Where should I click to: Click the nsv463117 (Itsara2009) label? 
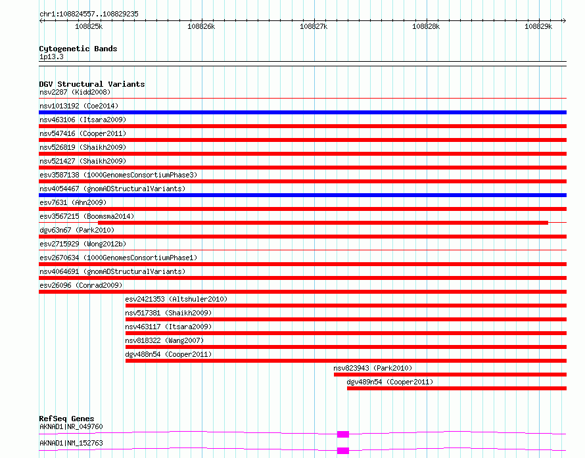click(x=168, y=327)
